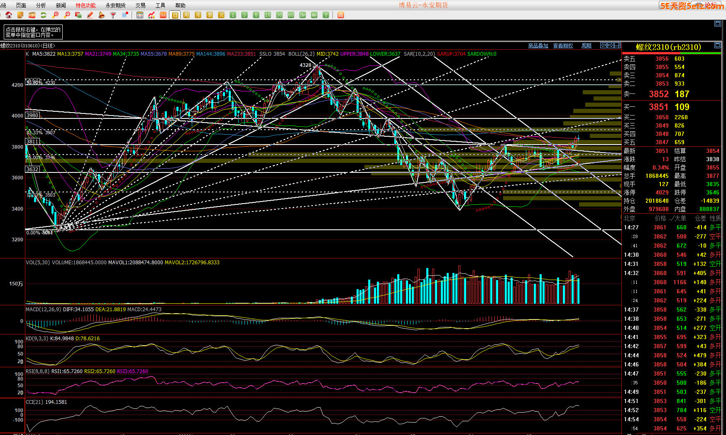Open the funnel filter icon
Screen dimensions: 726x435
[113, 15]
